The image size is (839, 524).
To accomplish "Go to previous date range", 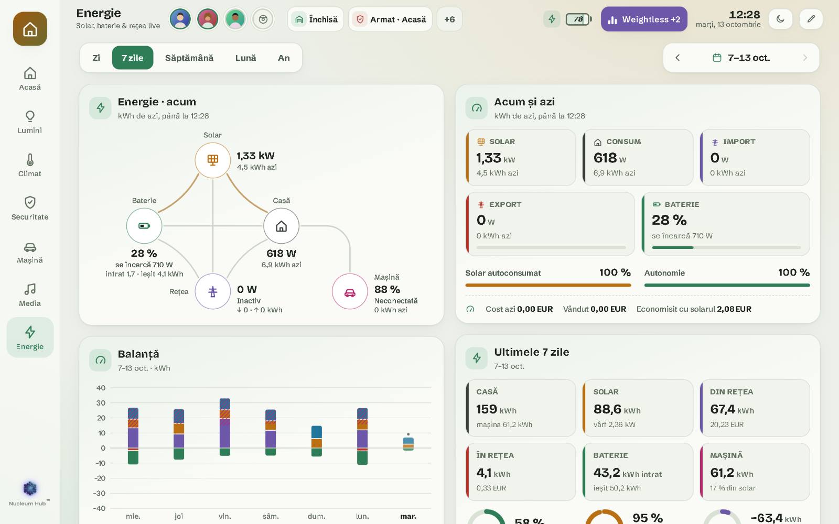I will [x=677, y=58].
